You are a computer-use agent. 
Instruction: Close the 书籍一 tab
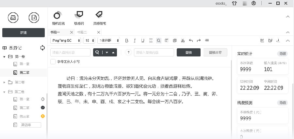[x=72, y=32]
